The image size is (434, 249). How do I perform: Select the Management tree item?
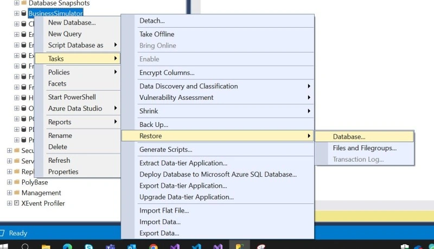(x=41, y=193)
